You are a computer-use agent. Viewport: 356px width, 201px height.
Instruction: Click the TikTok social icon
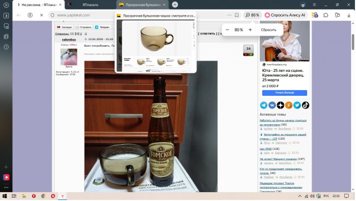pyautogui.click(x=305, y=105)
